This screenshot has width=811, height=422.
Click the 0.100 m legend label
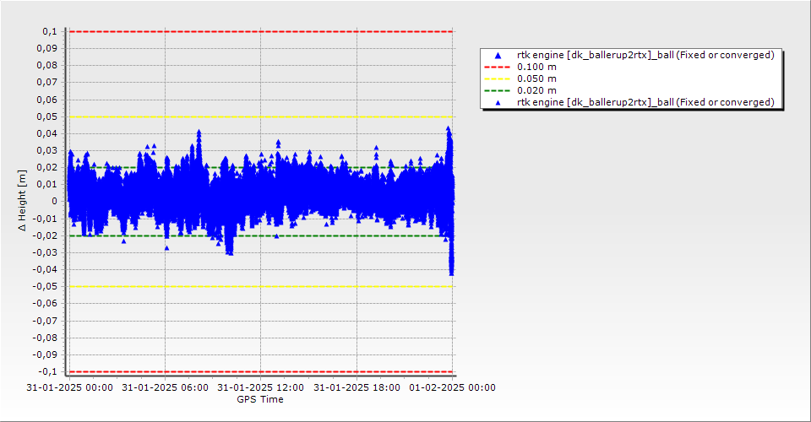(537, 68)
